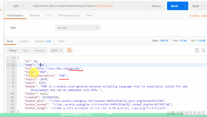Image resolution: width=207 pixels, height=117 pixels.
Task: Click the avatar_normal URL value
Action: tap(111, 105)
